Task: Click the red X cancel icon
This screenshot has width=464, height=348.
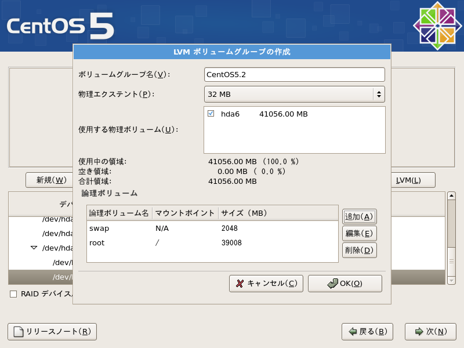Action: coord(240,284)
